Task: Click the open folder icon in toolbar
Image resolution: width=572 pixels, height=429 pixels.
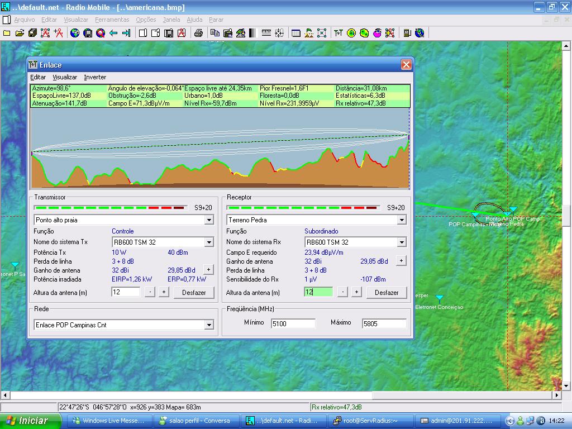Action: (x=20, y=34)
